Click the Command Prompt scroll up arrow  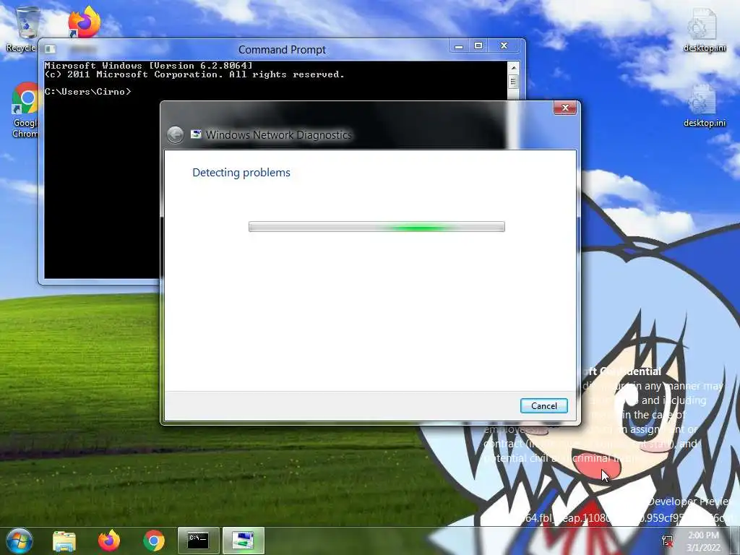point(514,68)
